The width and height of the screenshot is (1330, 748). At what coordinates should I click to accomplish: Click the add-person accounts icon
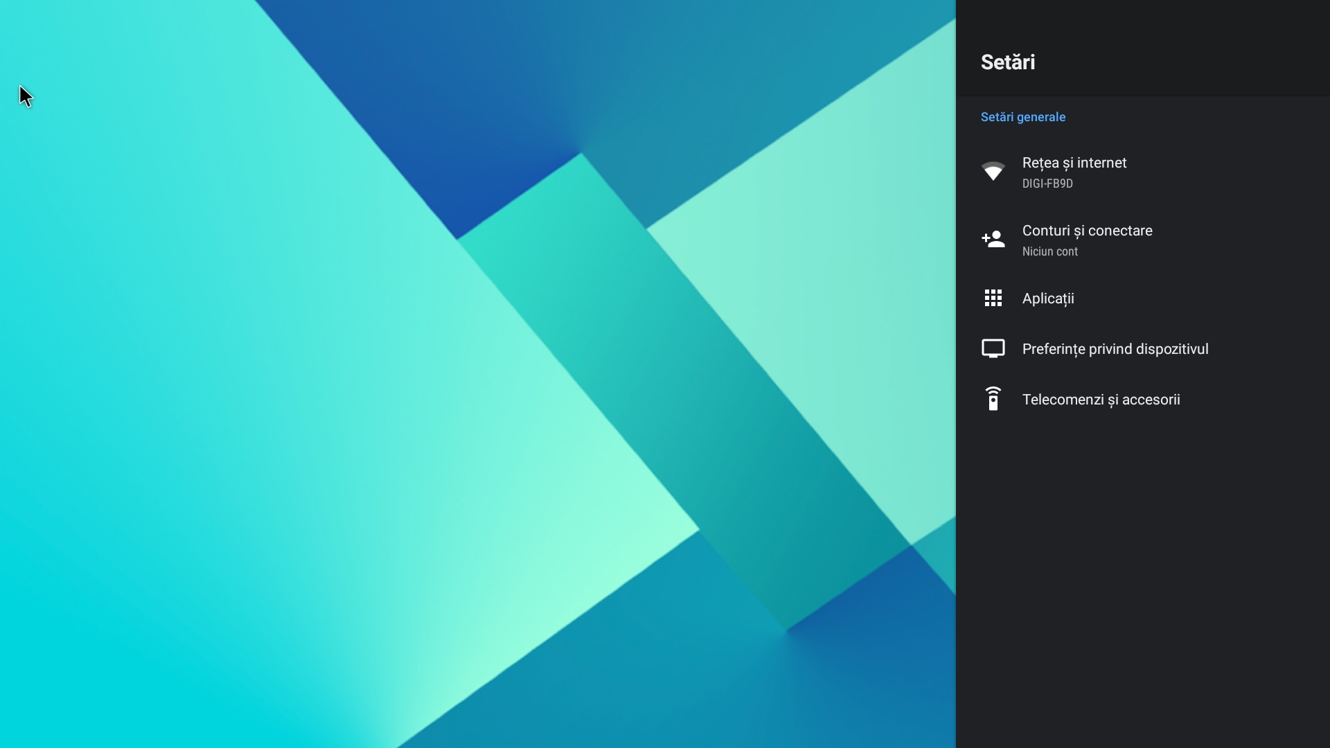click(x=993, y=239)
